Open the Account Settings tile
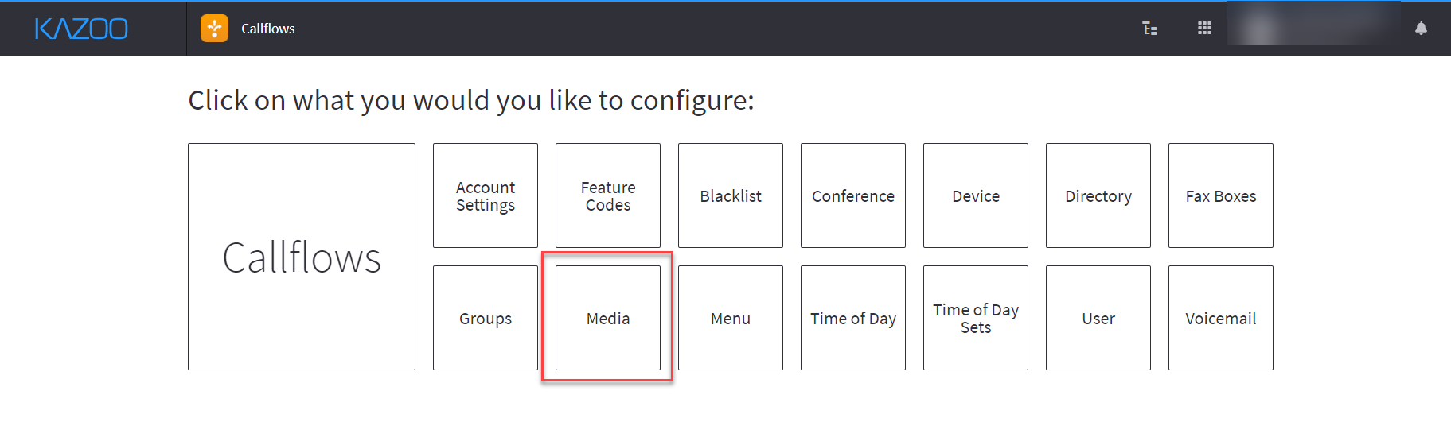The width and height of the screenshot is (1451, 445). point(486,195)
